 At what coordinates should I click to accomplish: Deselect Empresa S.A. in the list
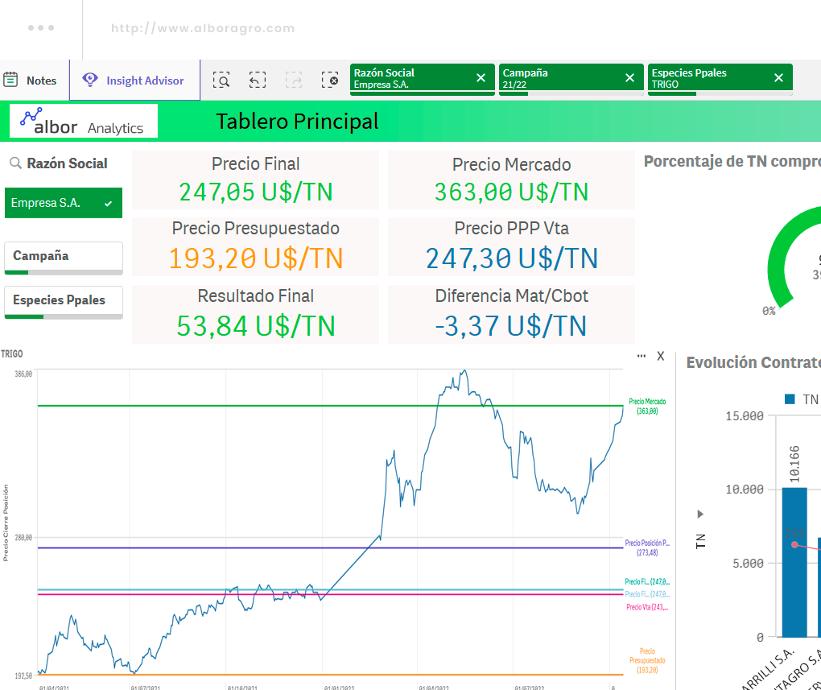click(64, 203)
